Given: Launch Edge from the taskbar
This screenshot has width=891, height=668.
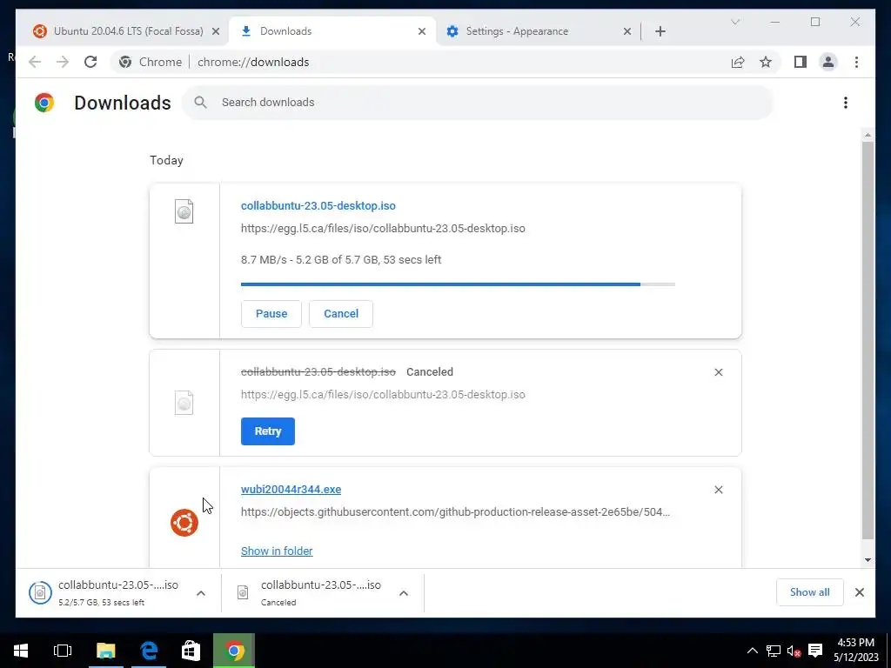Looking at the screenshot, I should tap(149, 651).
